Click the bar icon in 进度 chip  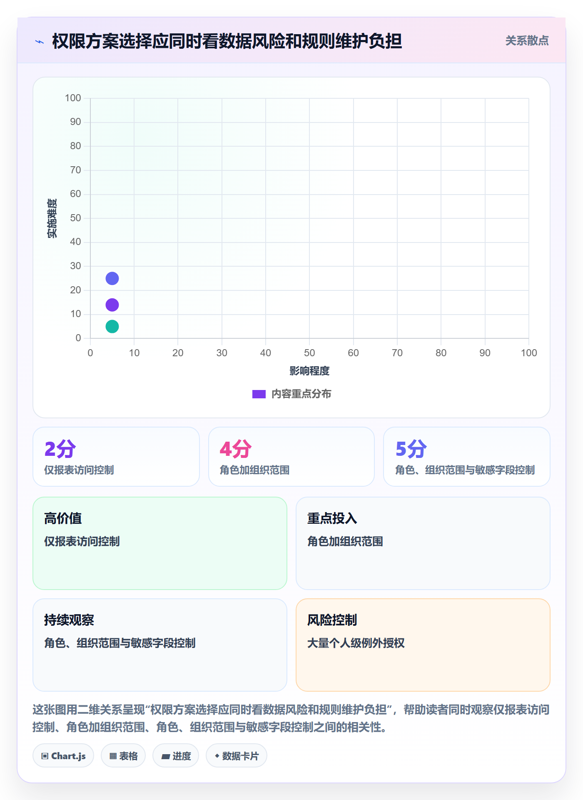166,757
